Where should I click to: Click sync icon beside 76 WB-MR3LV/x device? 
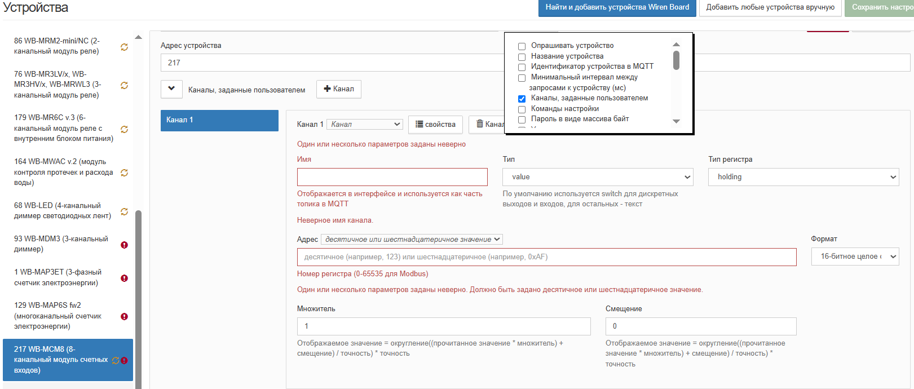pyautogui.click(x=124, y=86)
